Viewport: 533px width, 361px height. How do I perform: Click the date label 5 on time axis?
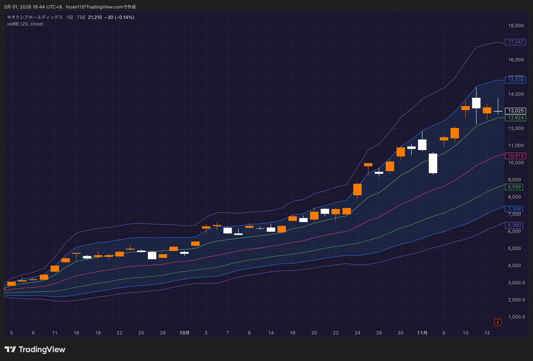click(11, 333)
